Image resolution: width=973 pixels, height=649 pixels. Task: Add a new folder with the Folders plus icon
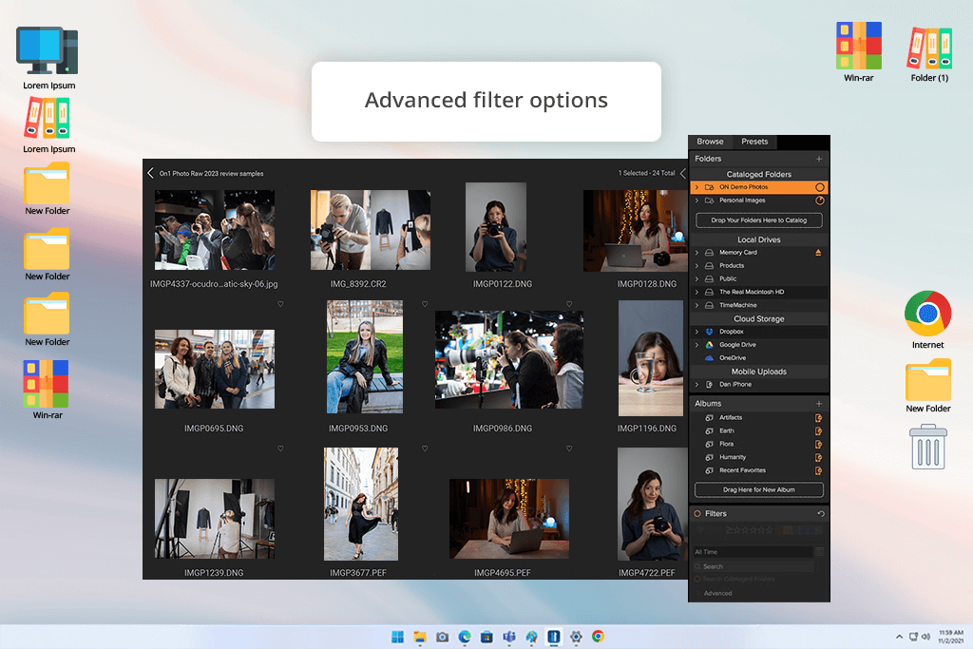click(819, 159)
